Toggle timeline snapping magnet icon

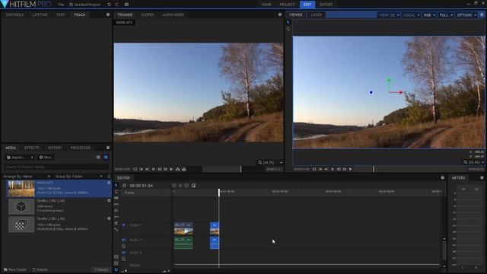[x=116, y=269]
